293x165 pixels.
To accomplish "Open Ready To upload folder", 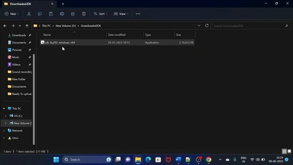I will pyautogui.click(x=20, y=94).
